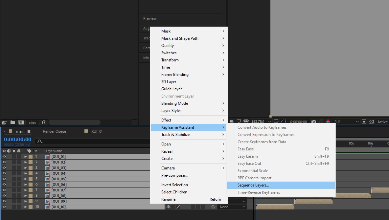Select Pre-compose from context menu

pos(189,175)
